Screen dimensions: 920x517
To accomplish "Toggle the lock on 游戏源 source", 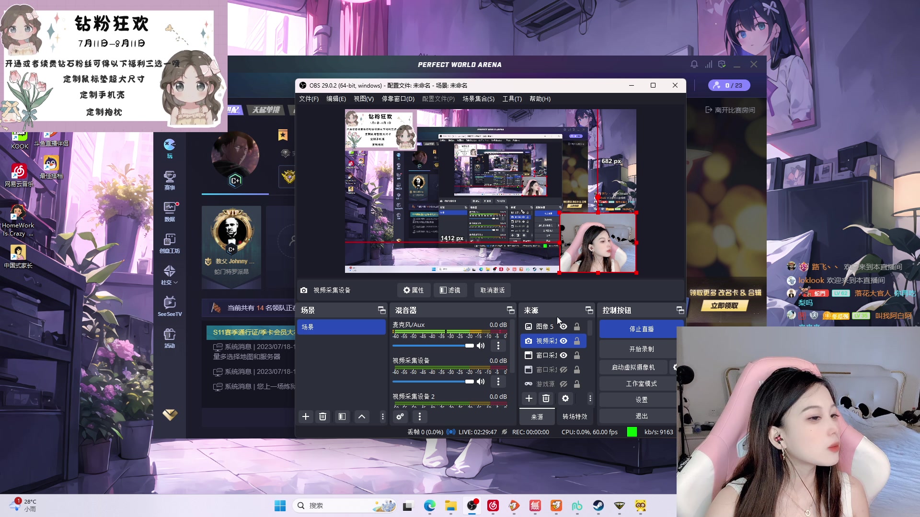I will point(577,384).
